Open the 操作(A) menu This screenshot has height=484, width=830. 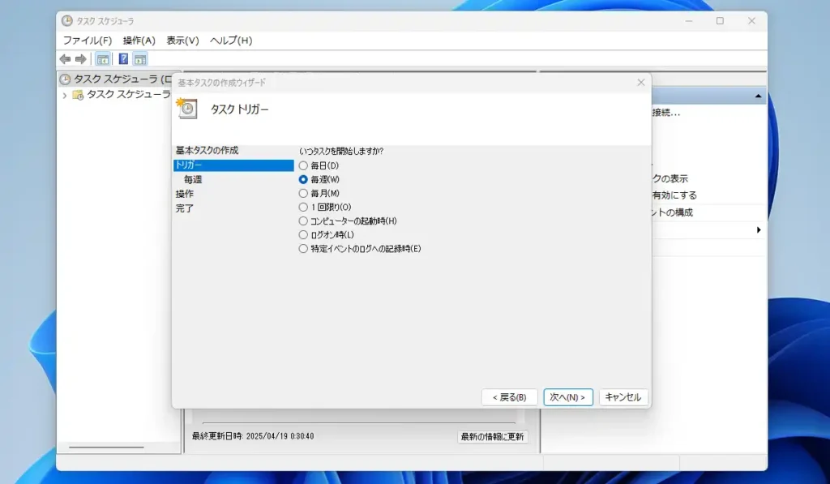pos(139,41)
